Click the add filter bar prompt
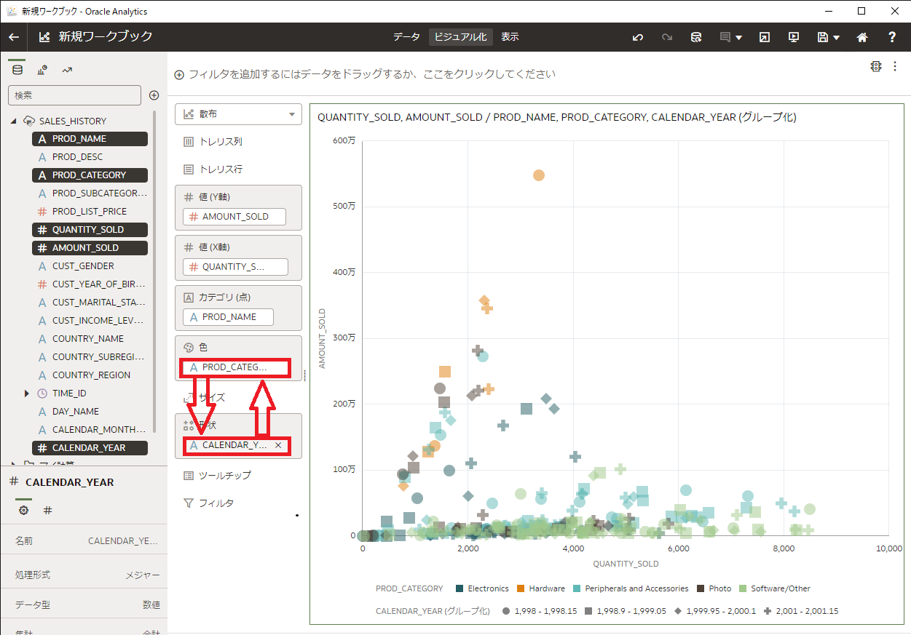 [x=364, y=74]
